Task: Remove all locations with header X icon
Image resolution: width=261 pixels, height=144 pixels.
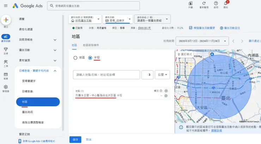Action: 166,91
